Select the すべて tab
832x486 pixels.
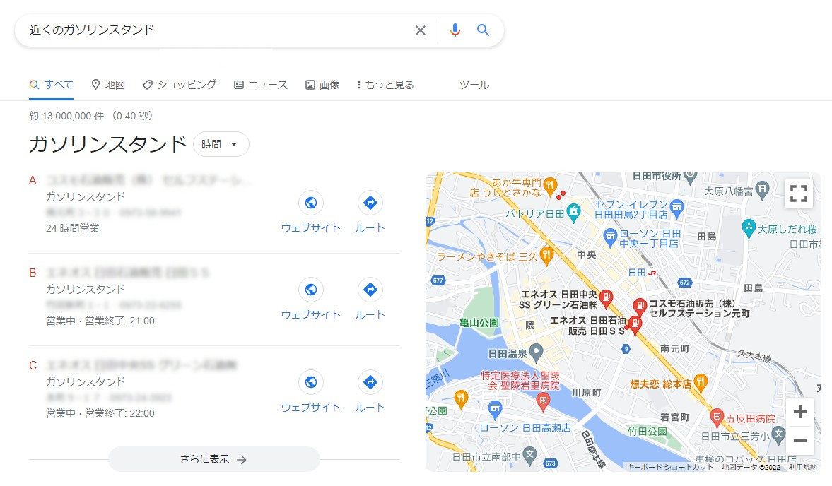pyautogui.click(x=52, y=85)
